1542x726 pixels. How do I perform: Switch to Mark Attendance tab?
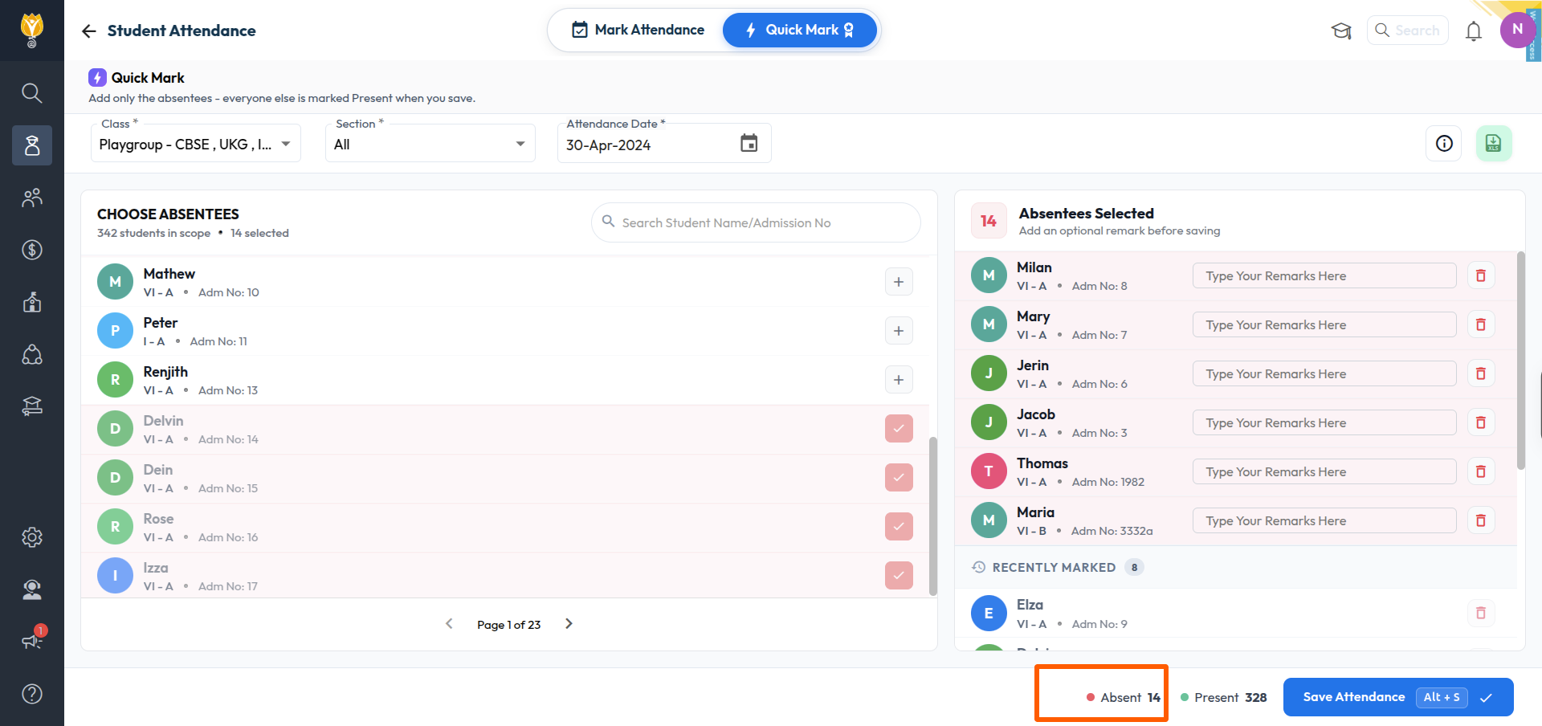(638, 31)
